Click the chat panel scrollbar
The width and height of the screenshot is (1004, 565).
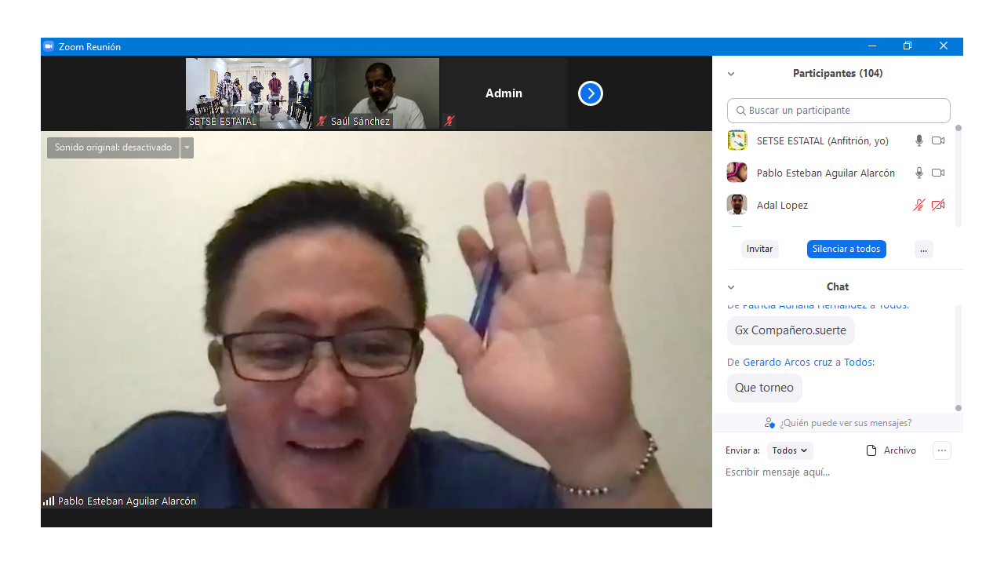958,358
